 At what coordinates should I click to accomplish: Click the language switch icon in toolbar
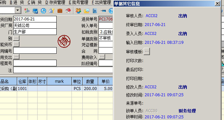27,11
